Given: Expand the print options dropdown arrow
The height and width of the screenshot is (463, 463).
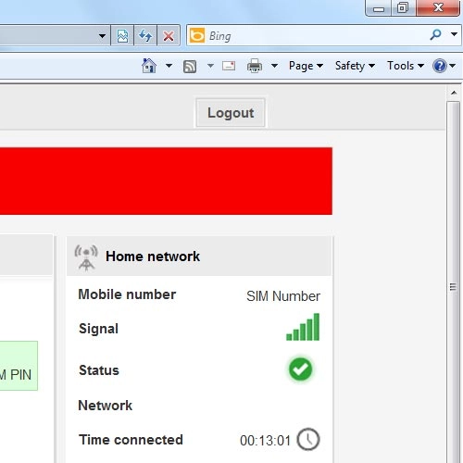Looking at the screenshot, I should (x=274, y=66).
